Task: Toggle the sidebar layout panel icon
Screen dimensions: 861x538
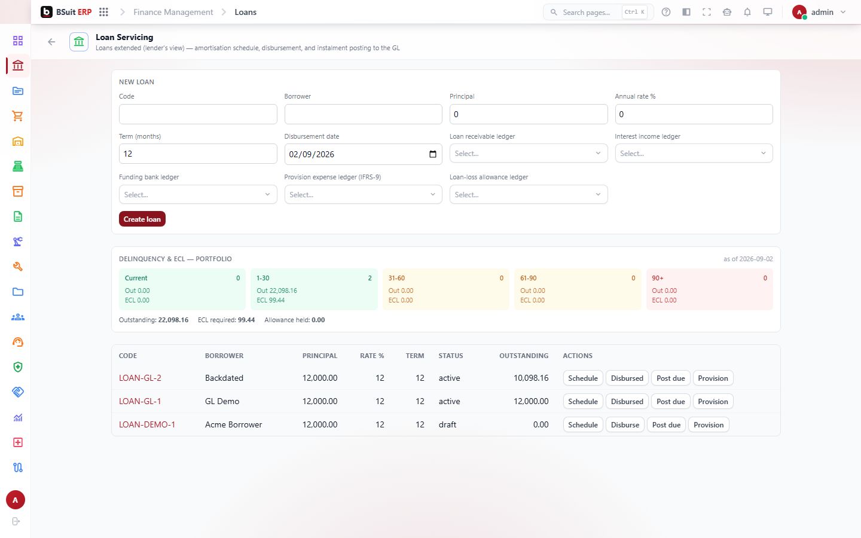Action: click(686, 12)
